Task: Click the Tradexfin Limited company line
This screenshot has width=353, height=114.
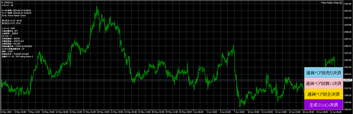Action: tap(16, 54)
